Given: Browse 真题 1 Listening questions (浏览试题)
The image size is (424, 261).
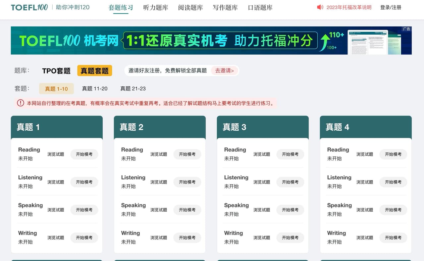Looking at the screenshot, I should pos(56,182).
